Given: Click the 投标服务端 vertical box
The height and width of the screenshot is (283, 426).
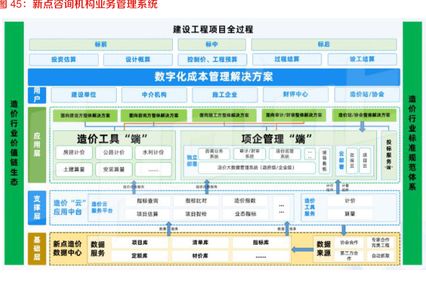Looking at the screenshot, I should tap(389, 155).
